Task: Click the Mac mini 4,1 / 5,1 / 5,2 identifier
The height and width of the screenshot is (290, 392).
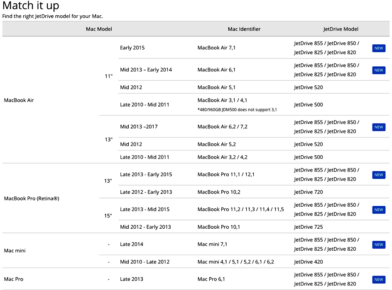Action: (x=236, y=262)
